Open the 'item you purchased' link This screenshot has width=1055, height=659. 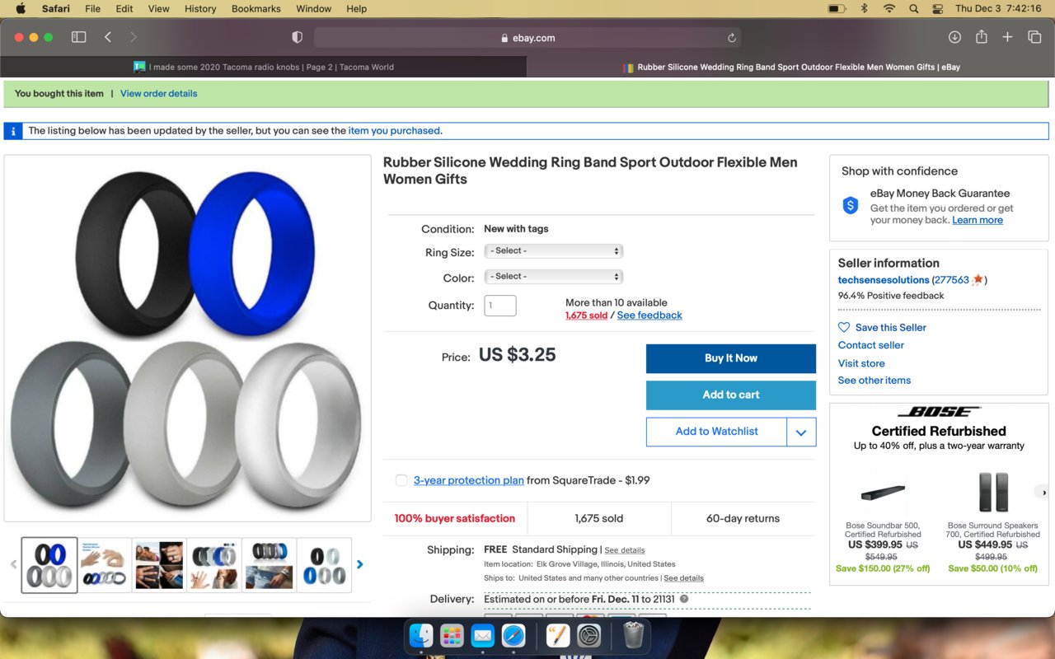pyautogui.click(x=394, y=130)
